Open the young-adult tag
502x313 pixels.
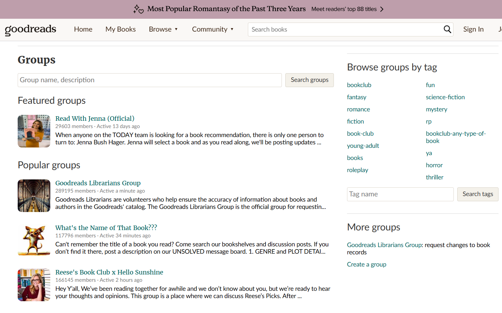coord(363,146)
